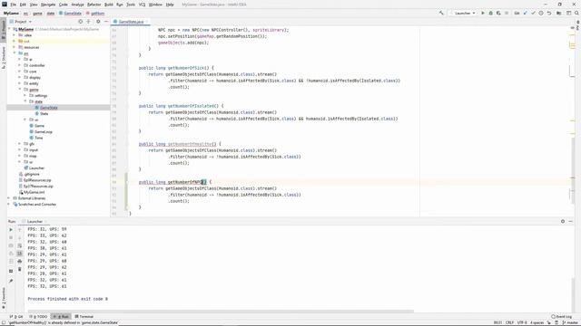Clear all Run console output trash icon
This screenshot has width=581, height=326.
[20, 269]
